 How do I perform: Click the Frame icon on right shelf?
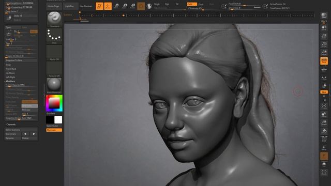(324, 106)
